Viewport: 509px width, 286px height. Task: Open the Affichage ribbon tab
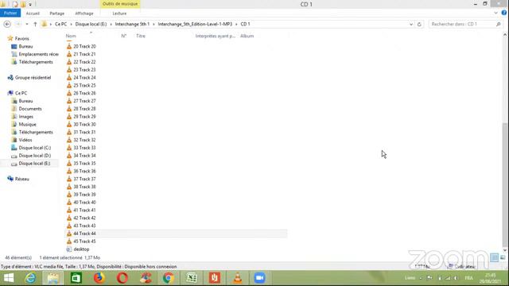pyautogui.click(x=84, y=14)
